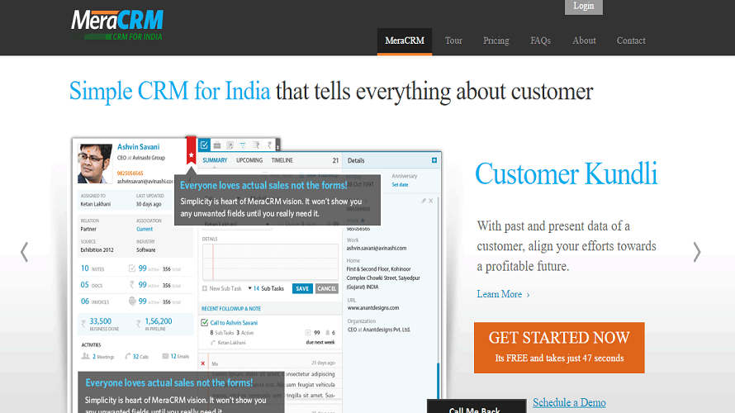
Task: Click the Current link under Association
Action: point(145,230)
